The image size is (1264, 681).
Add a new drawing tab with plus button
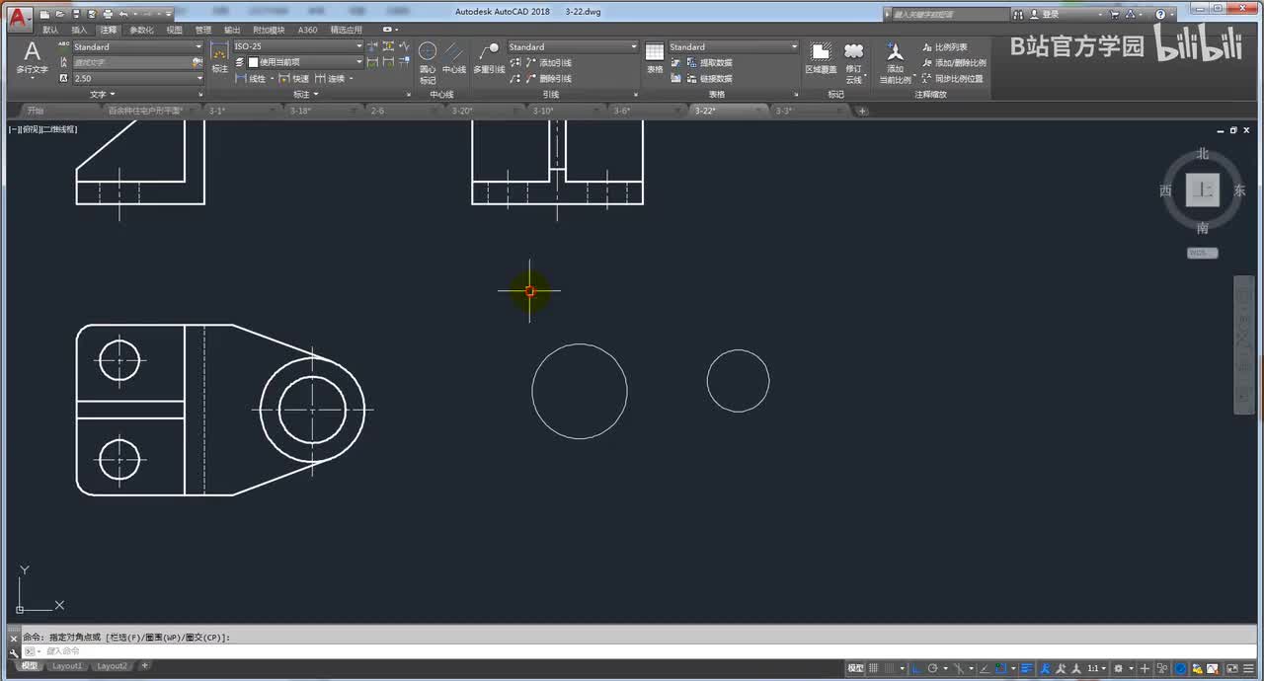862,111
